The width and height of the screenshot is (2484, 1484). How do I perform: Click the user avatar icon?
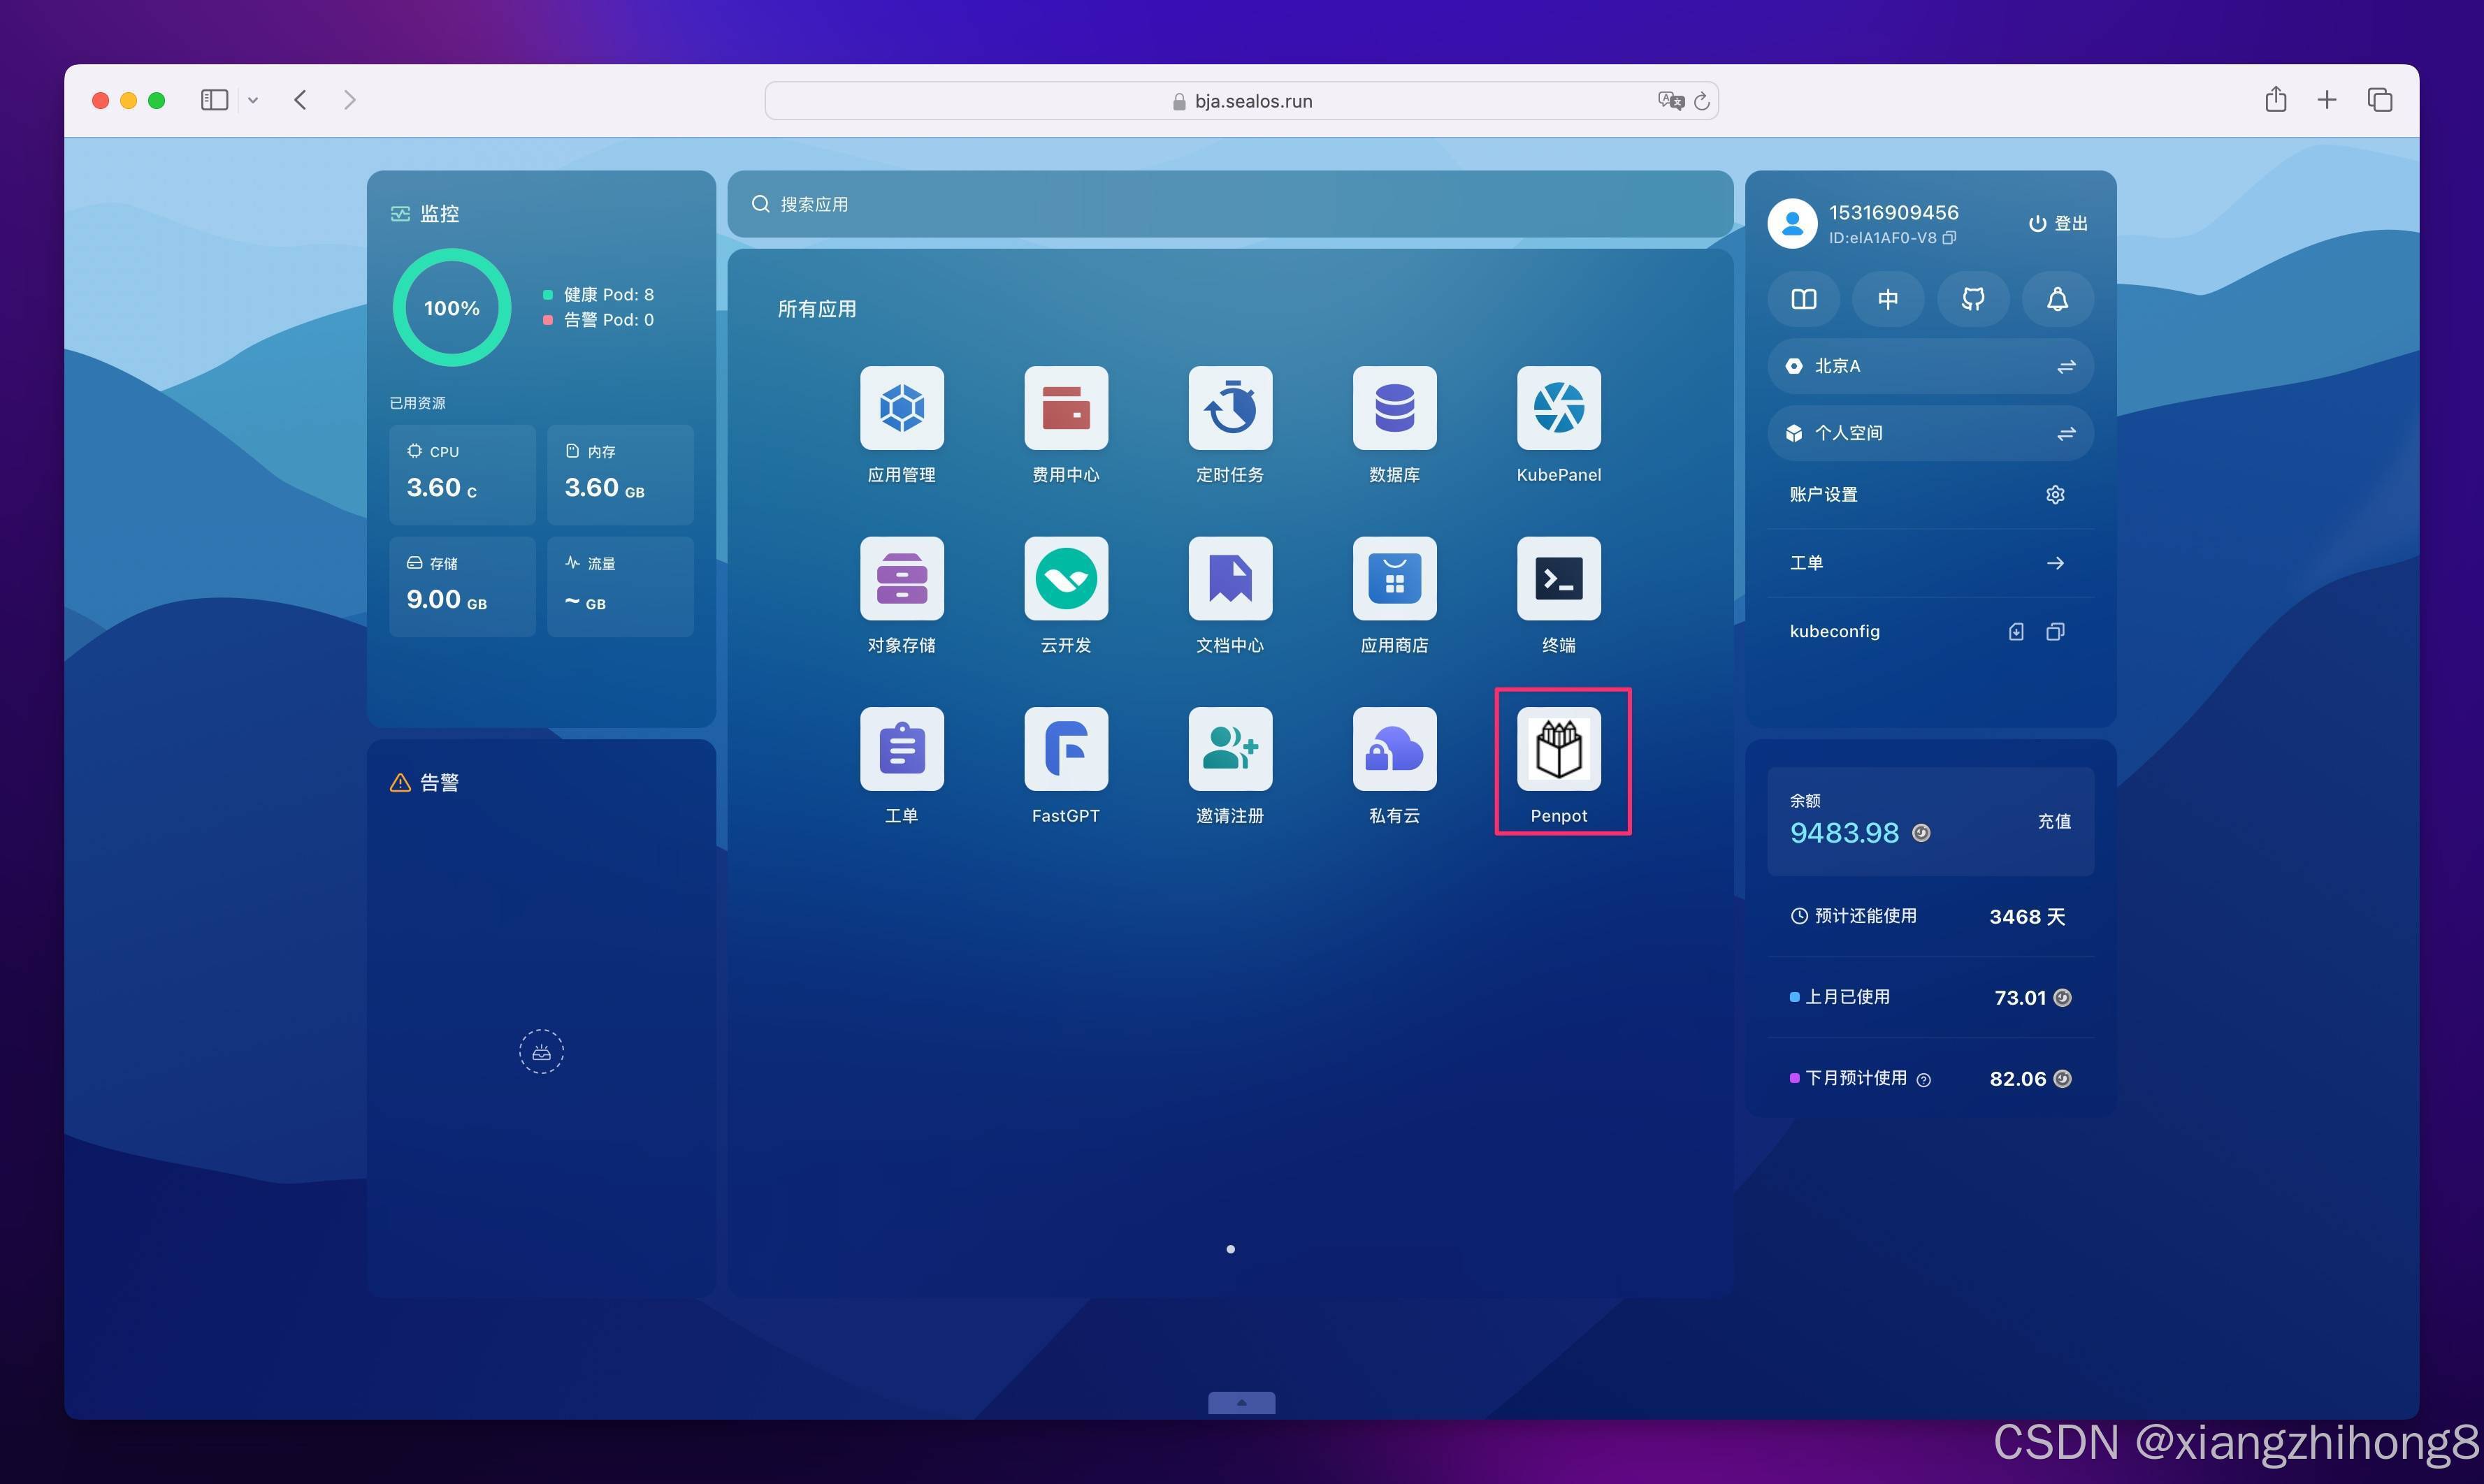point(1792,223)
